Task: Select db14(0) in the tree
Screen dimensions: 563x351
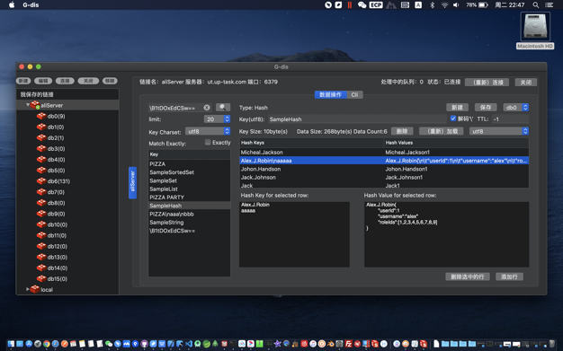Action: (x=57, y=268)
